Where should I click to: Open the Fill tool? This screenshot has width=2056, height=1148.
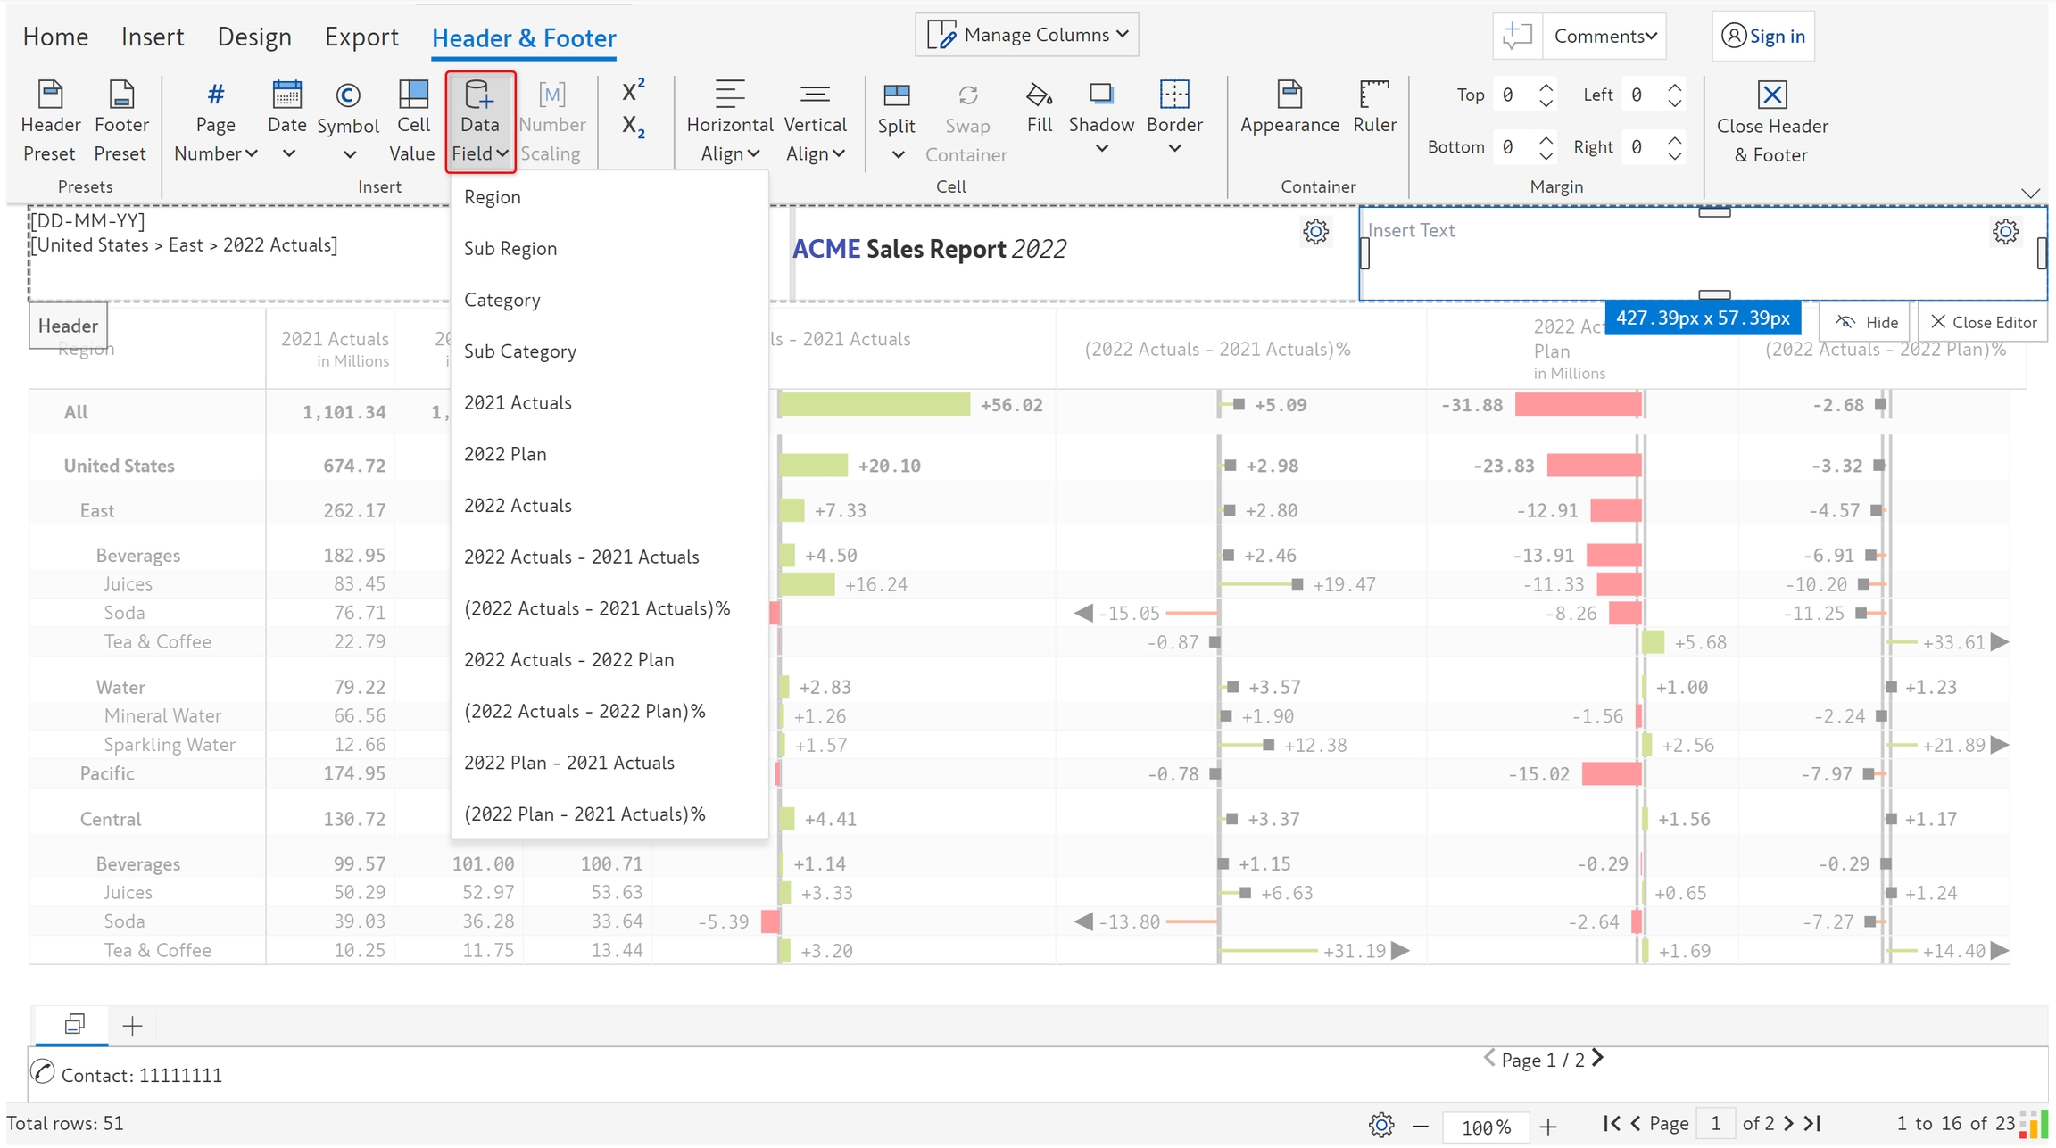pos(1039,95)
